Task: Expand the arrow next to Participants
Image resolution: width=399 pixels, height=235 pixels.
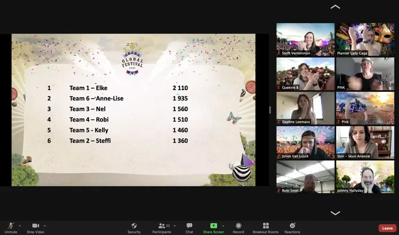Action: click(174, 226)
